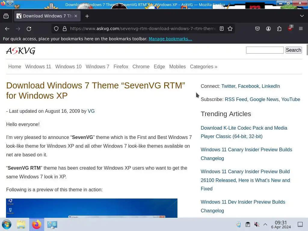
Task: Open the Google News subscribe link
Action: 264,99
